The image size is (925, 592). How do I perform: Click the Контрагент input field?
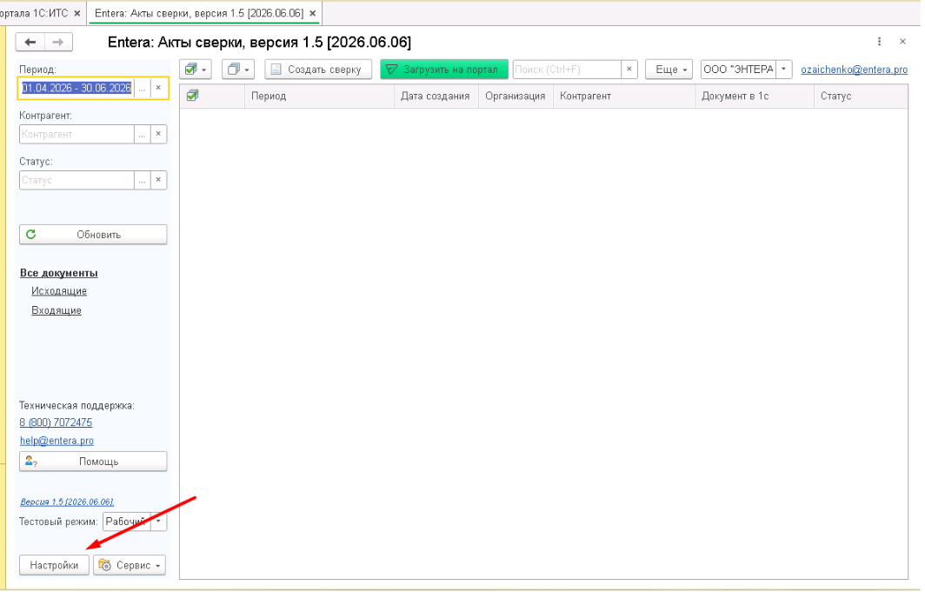(x=77, y=134)
